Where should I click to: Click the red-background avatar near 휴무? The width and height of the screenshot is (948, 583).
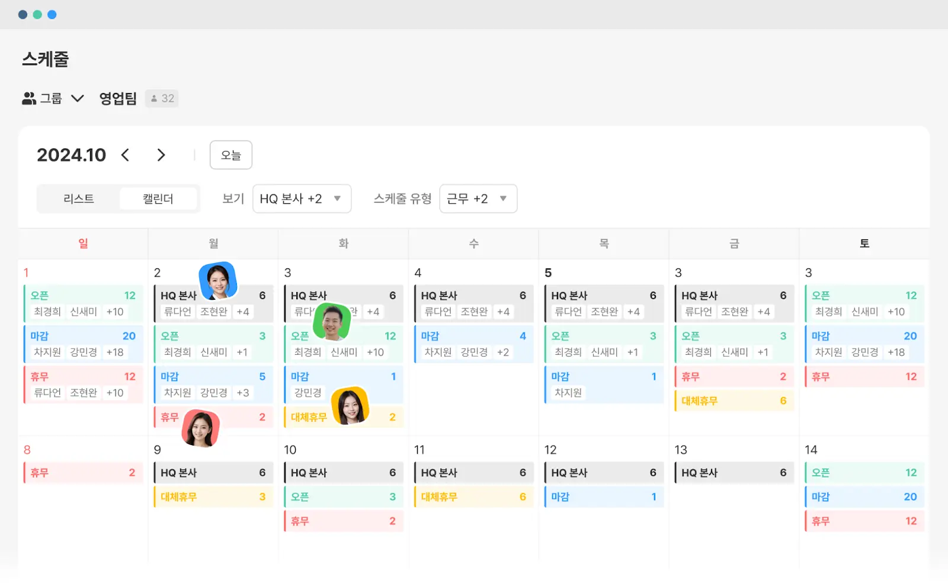point(201,428)
